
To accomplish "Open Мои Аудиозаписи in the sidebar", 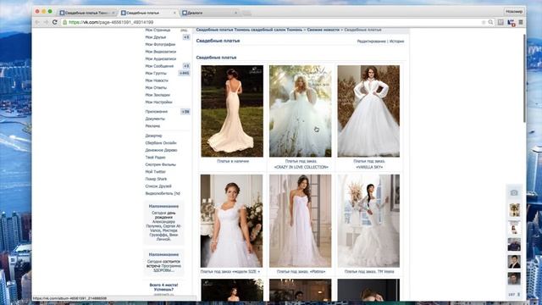I will tap(161, 58).
